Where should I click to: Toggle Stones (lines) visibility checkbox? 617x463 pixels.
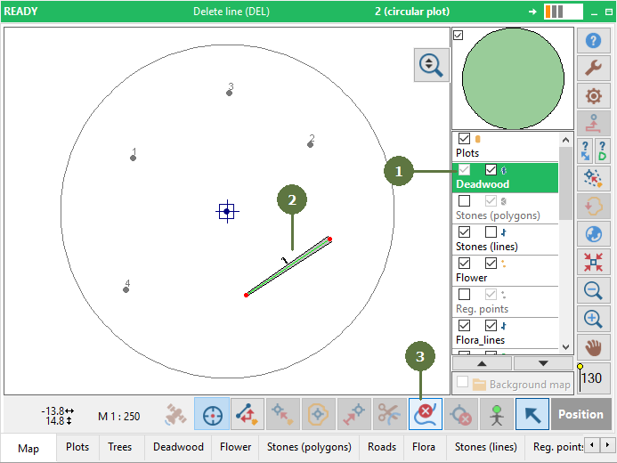point(465,231)
